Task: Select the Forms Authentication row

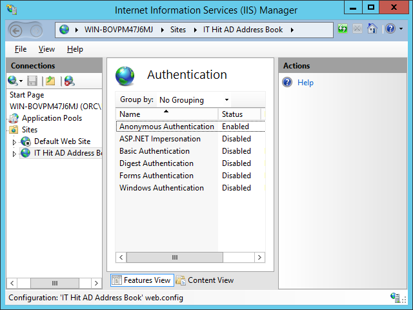Action: coord(190,176)
